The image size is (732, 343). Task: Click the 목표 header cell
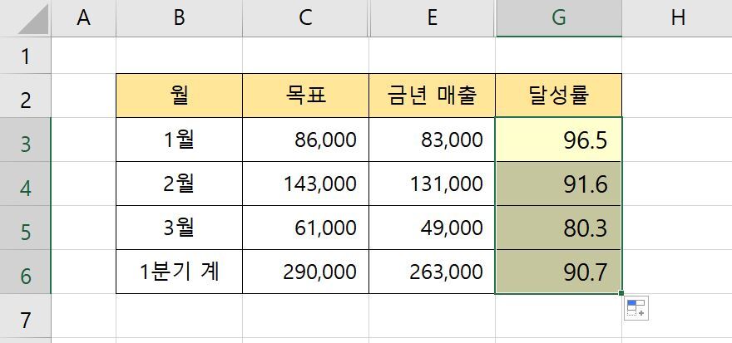click(x=306, y=96)
